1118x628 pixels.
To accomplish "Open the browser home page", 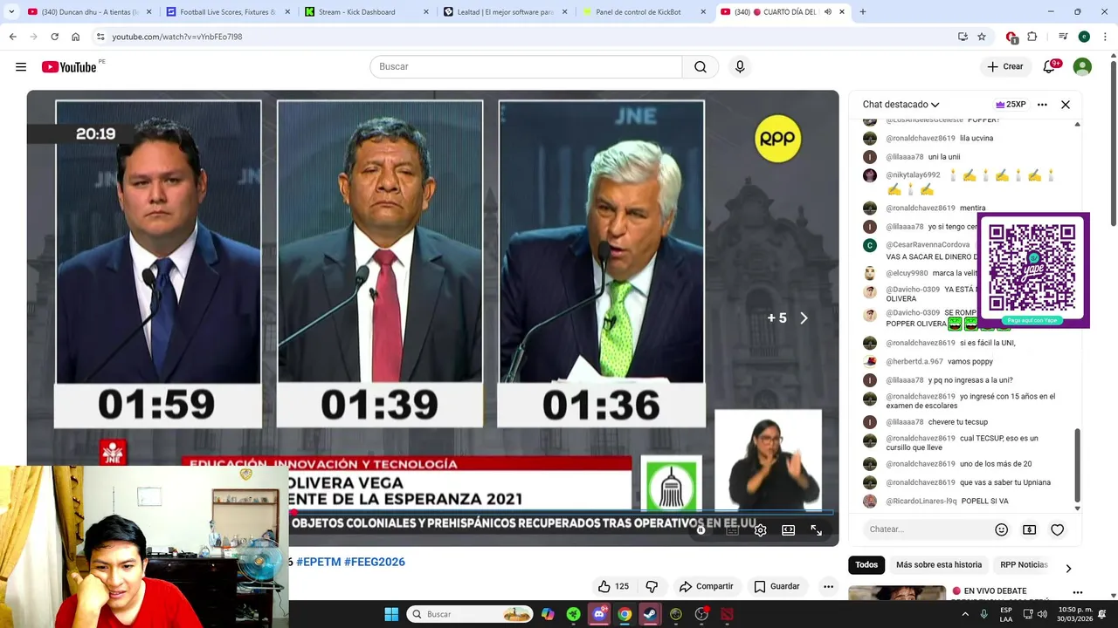I will 75,37.
